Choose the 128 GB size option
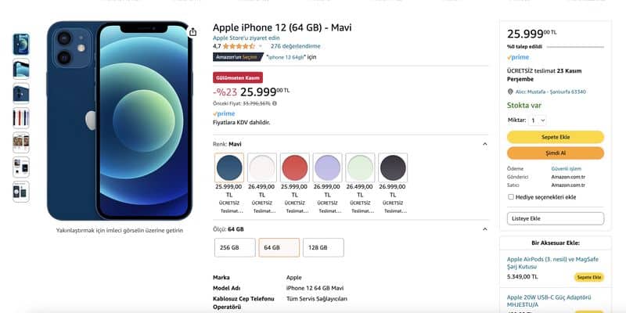Image resolution: width=626 pixels, height=313 pixels. click(x=323, y=247)
